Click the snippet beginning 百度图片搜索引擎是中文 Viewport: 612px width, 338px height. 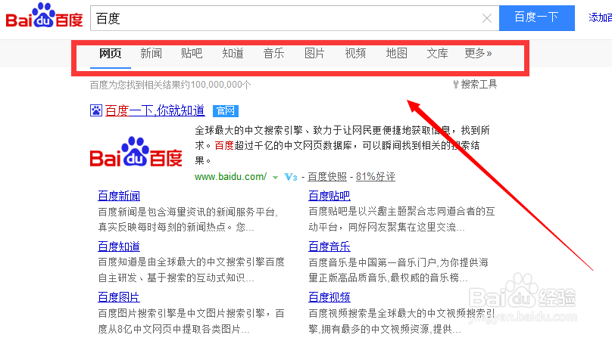click(191, 321)
